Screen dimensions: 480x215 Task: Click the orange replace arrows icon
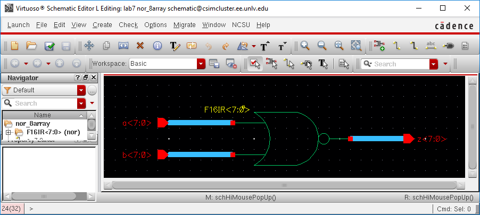point(192,46)
